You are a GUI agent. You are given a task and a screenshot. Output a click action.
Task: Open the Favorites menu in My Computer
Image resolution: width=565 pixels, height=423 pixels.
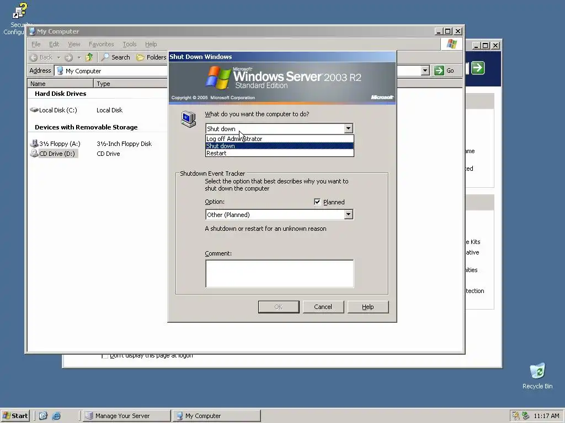pos(102,44)
